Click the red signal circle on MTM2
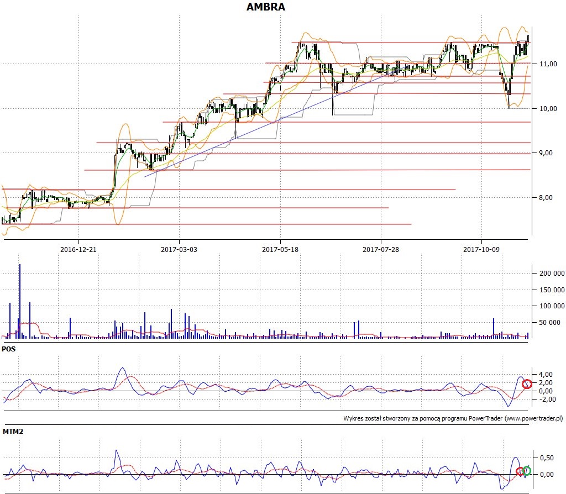 pyautogui.click(x=520, y=471)
